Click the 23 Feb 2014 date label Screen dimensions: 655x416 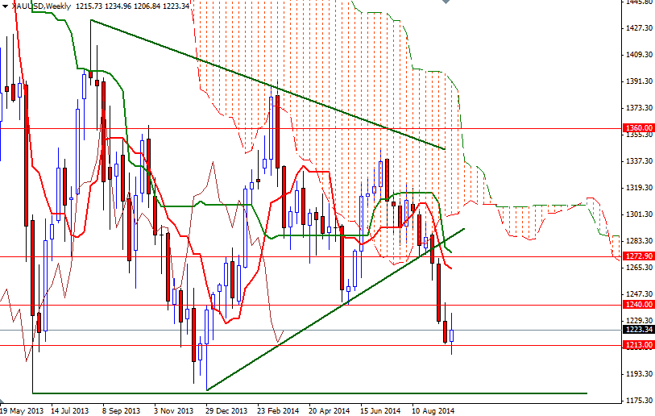pos(278,411)
